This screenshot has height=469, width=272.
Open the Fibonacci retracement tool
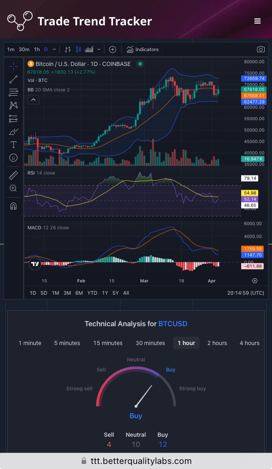coord(13,92)
